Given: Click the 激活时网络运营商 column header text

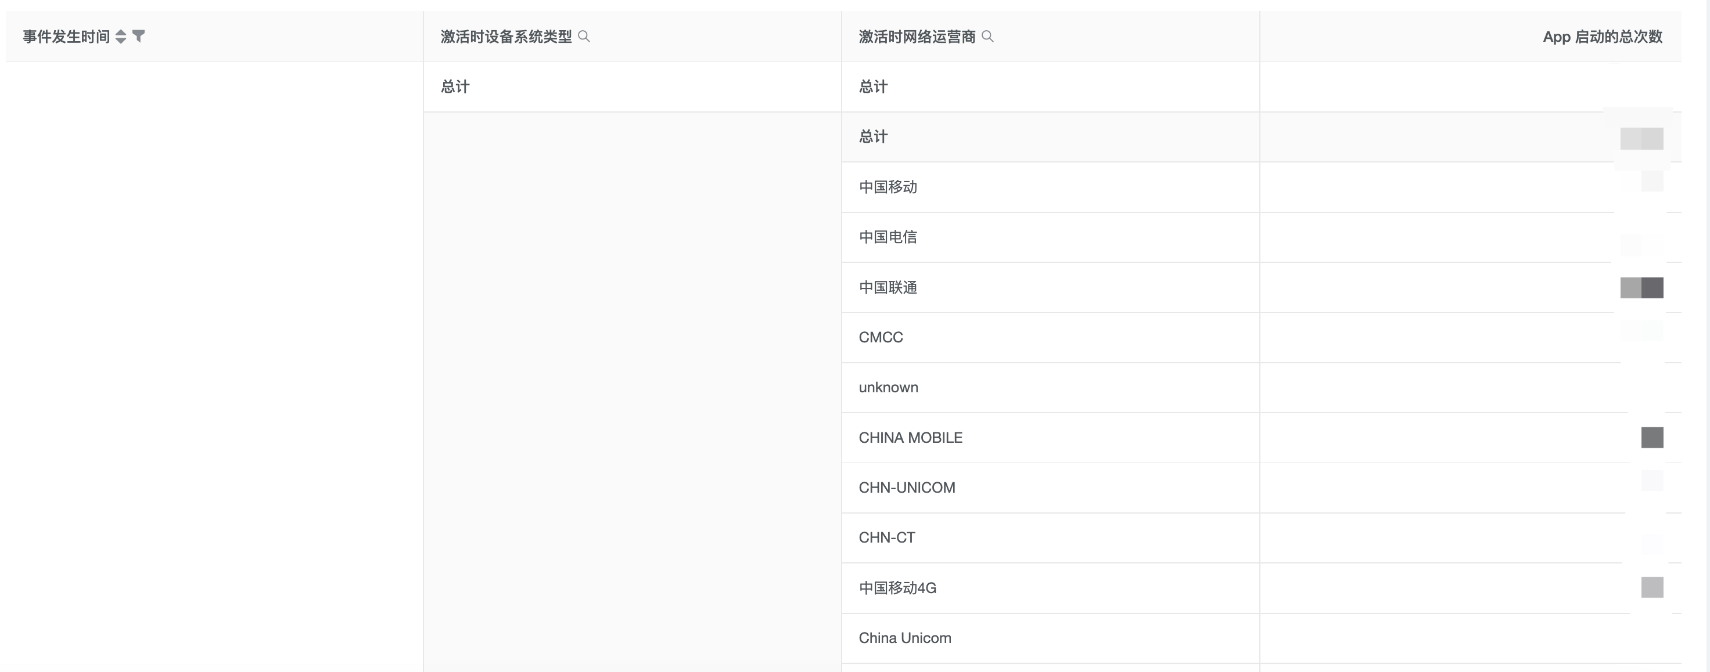Looking at the screenshot, I should click(x=917, y=37).
